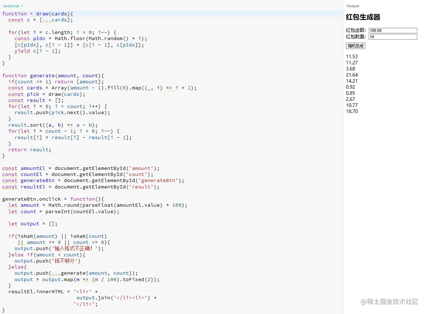Click the 'if(count <= 1) return [amount];' line

tap(56, 82)
